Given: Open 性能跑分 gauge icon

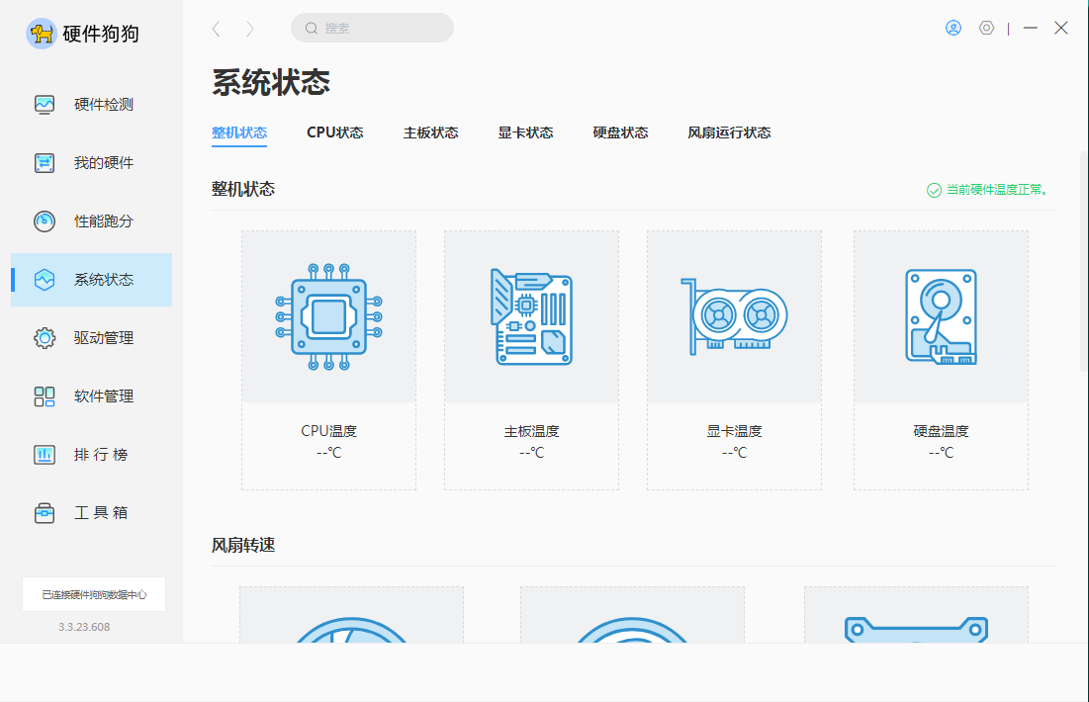Looking at the screenshot, I should click(x=45, y=221).
